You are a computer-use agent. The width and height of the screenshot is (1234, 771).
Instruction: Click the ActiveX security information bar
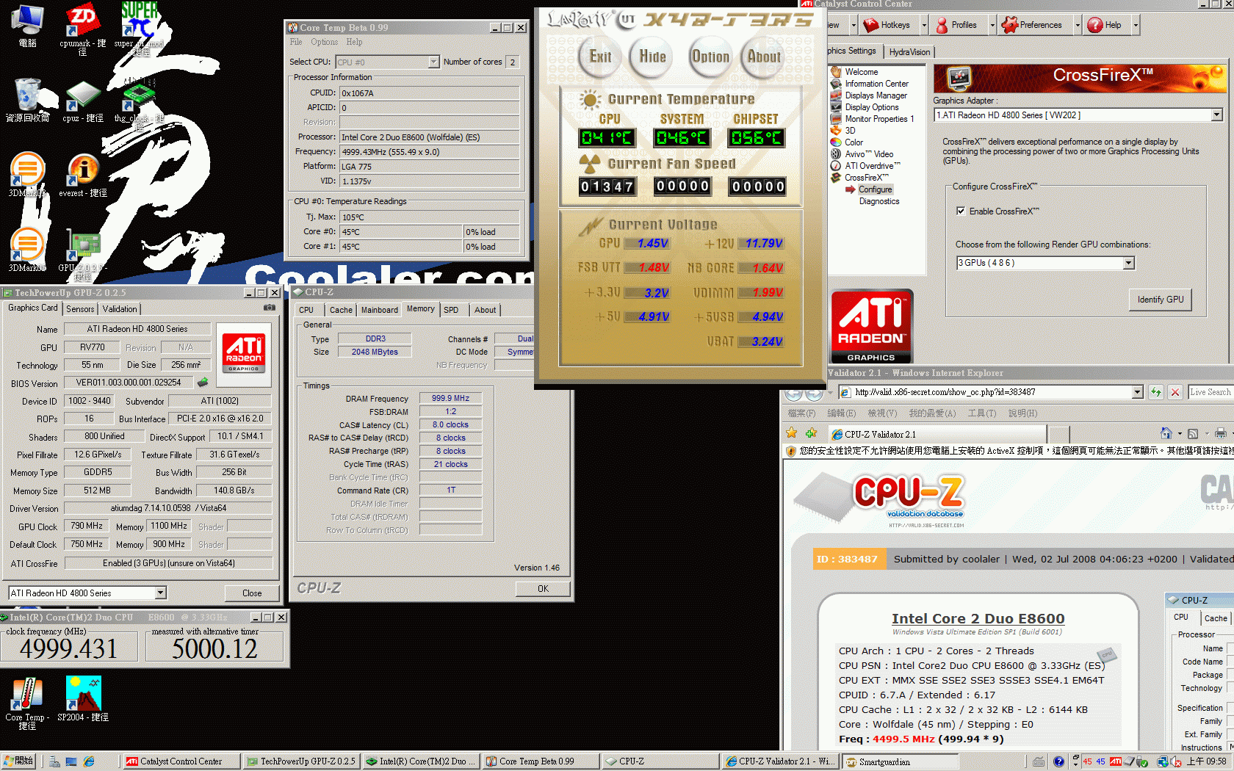point(1009,451)
